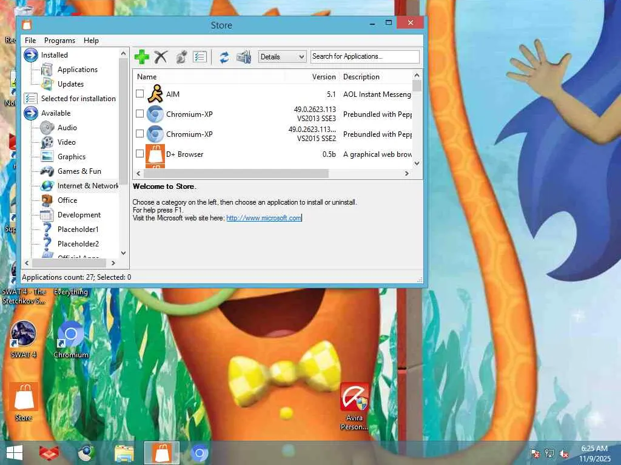The height and width of the screenshot is (465, 621).
Task: Select the Development category label
Action: 79,215
